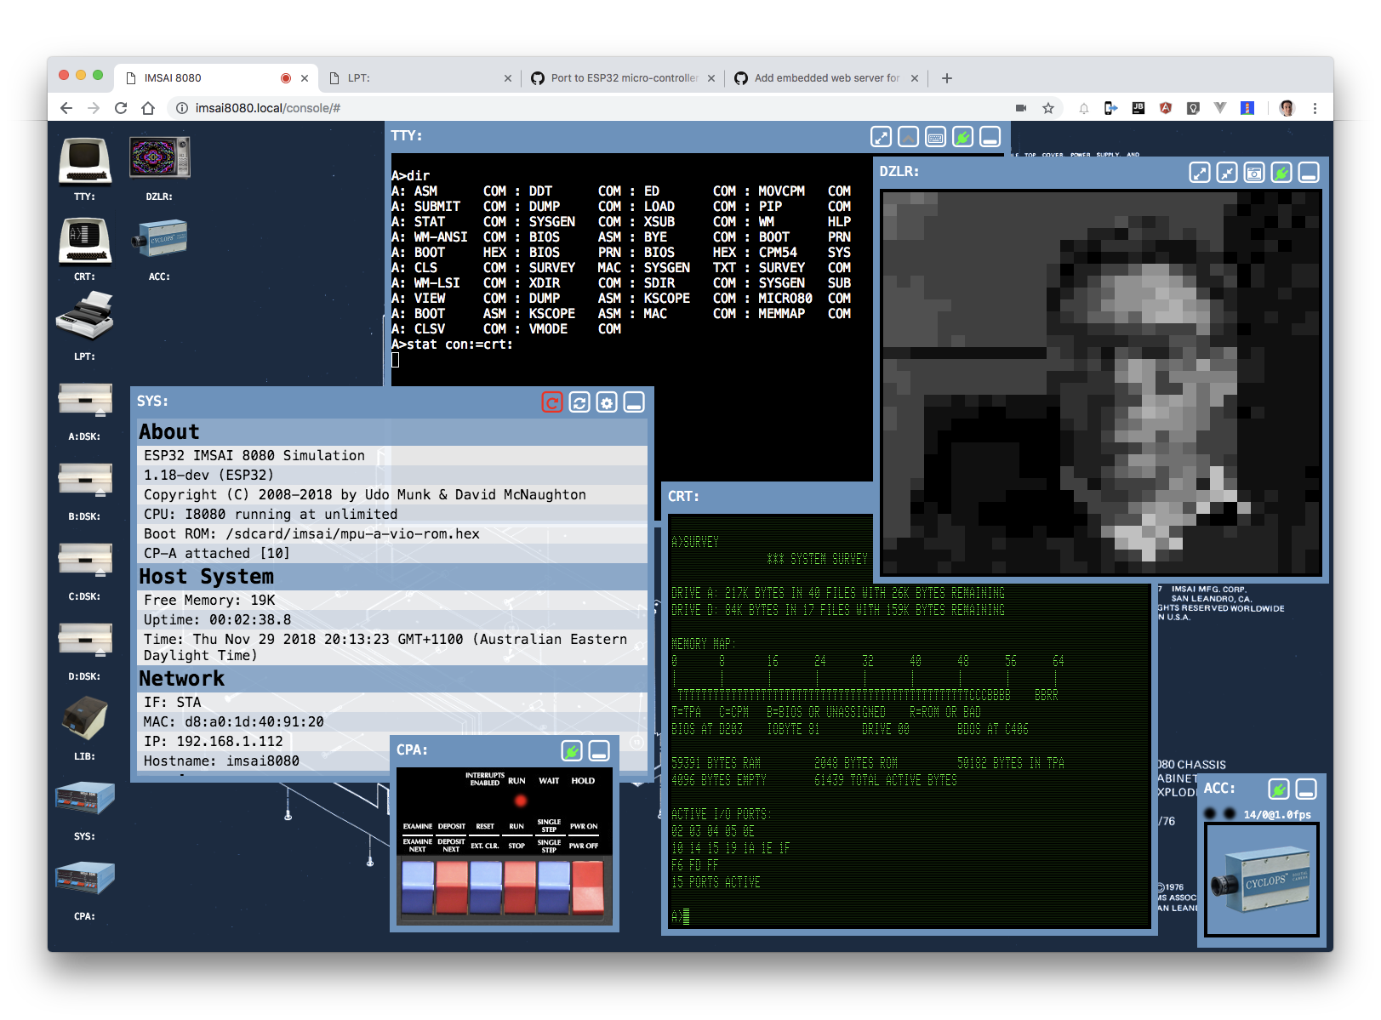
Task: Flip the DEPOSIT / DEPOSIT NEXT switch
Action: coord(452,887)
